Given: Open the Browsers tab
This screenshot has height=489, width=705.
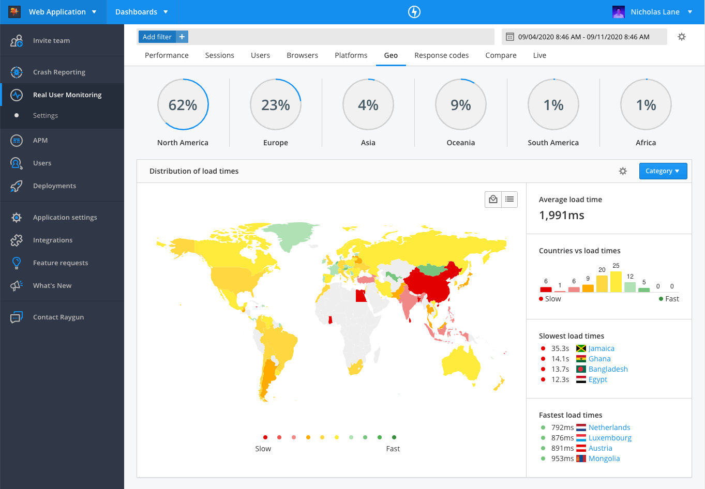Looking at the screenshot, I should pos(303,55).
